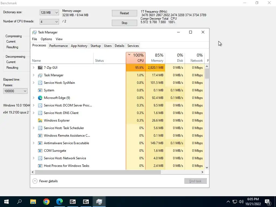Click the Service Host: DCOM Server gear icon

click(x=40, y=105)
